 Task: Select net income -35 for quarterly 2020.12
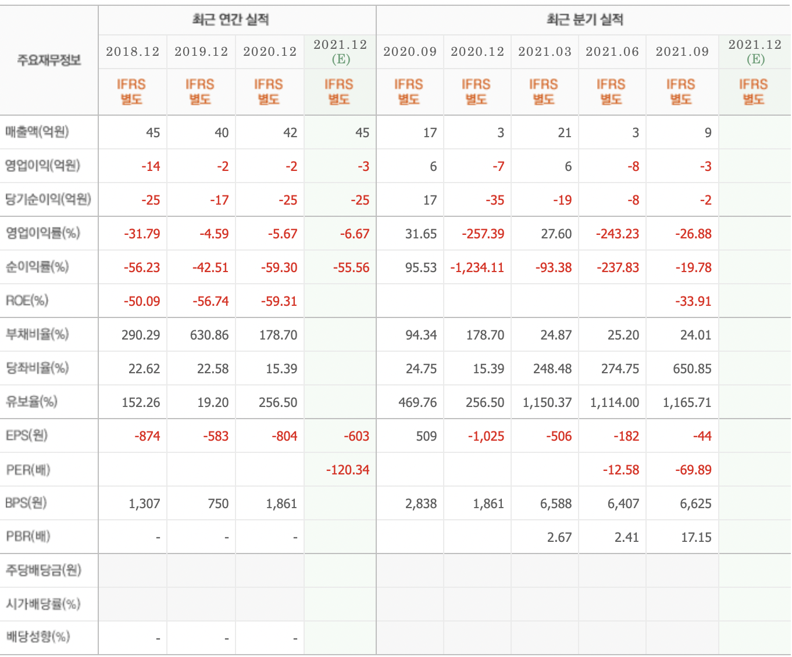pyautogui.click(x=495, y=200)
